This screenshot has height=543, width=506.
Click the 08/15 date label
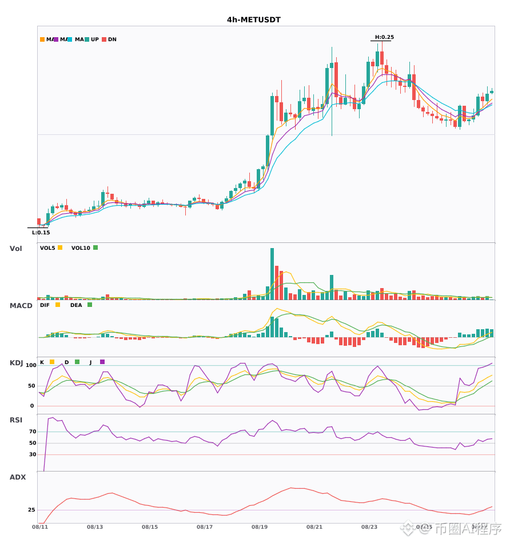[150, 527]
